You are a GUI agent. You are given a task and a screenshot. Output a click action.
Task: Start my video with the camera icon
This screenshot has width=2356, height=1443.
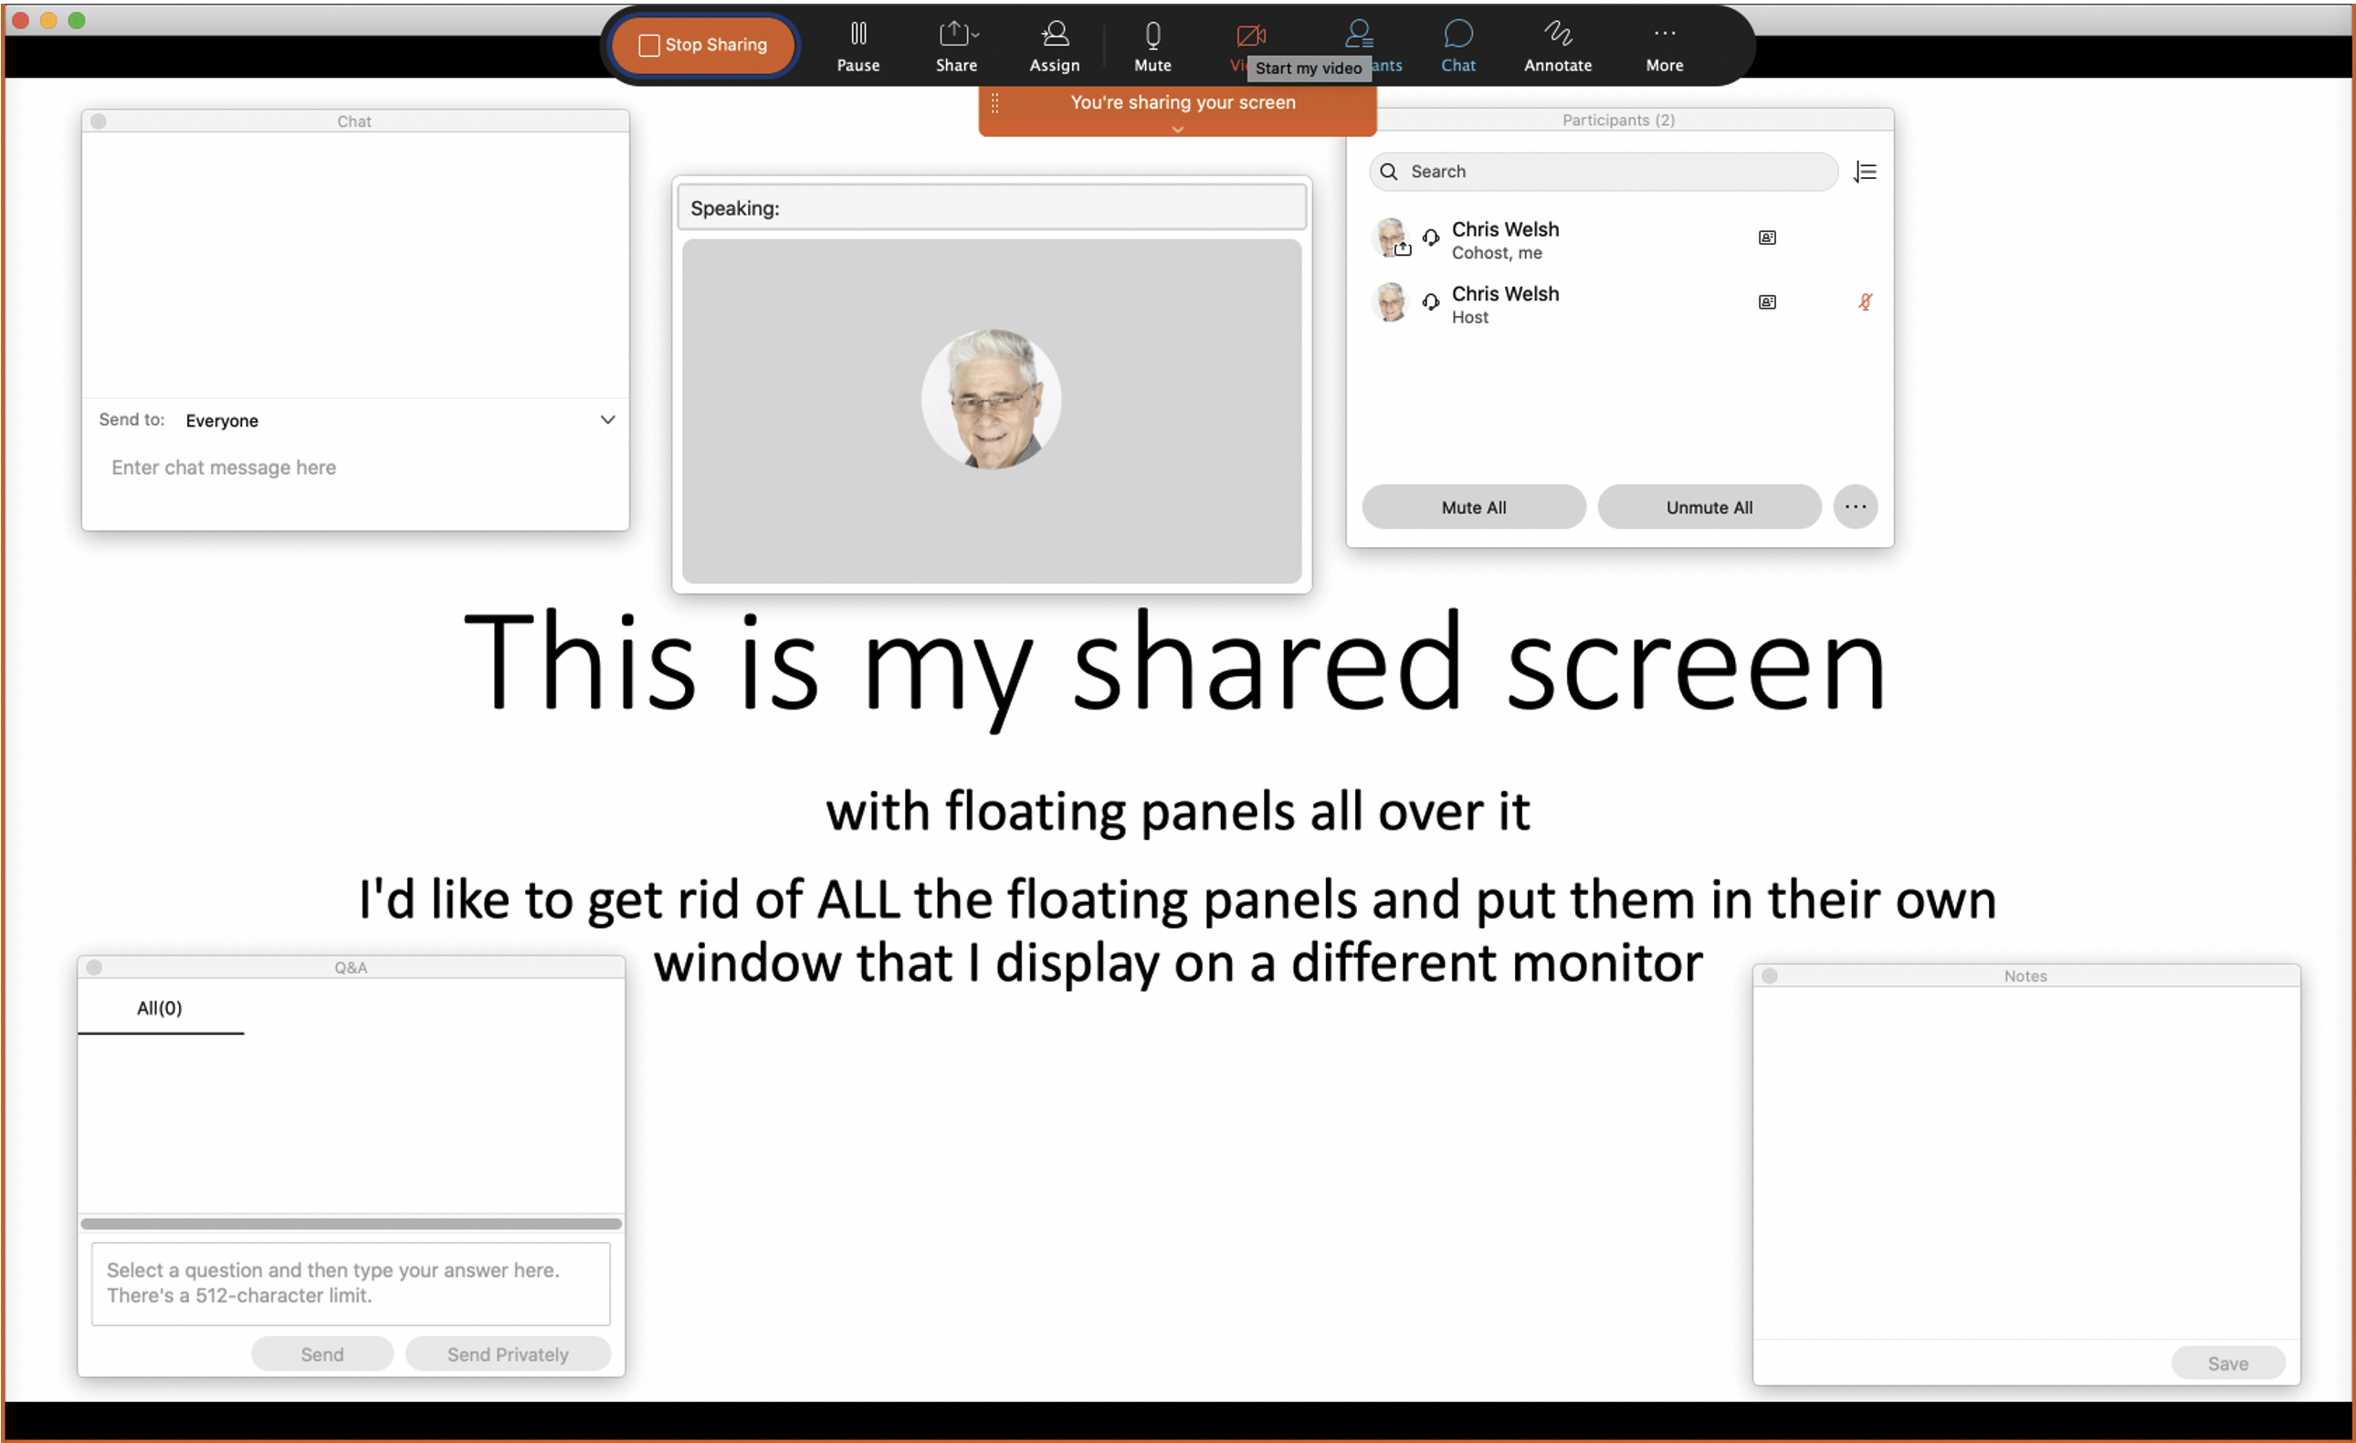pyautogui.click(x=1250, y=37)
